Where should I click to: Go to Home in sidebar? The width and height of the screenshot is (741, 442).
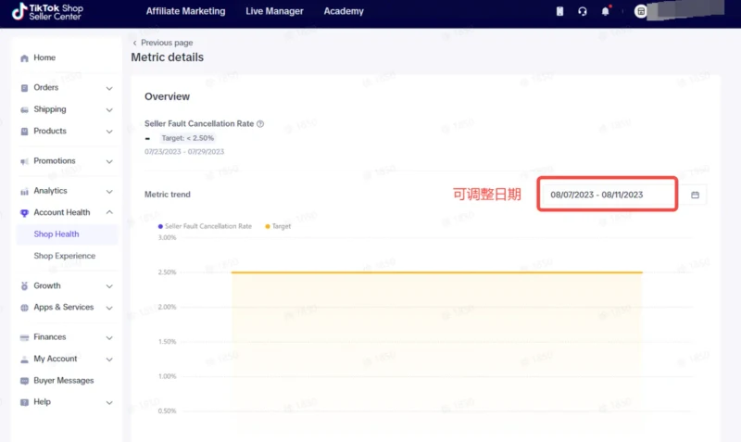tap(44, 57)
